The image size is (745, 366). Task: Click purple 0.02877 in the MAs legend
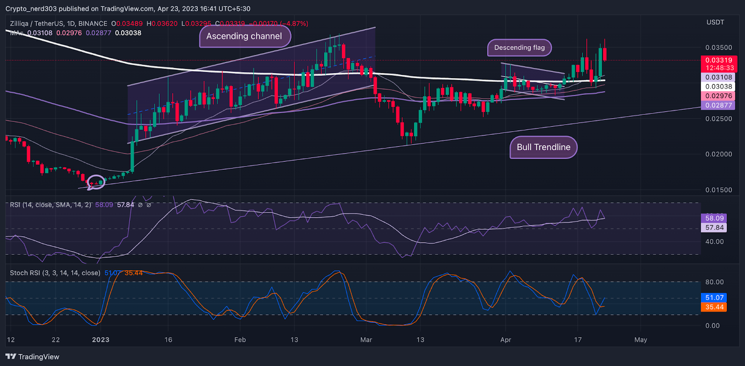tap(98, 33)
